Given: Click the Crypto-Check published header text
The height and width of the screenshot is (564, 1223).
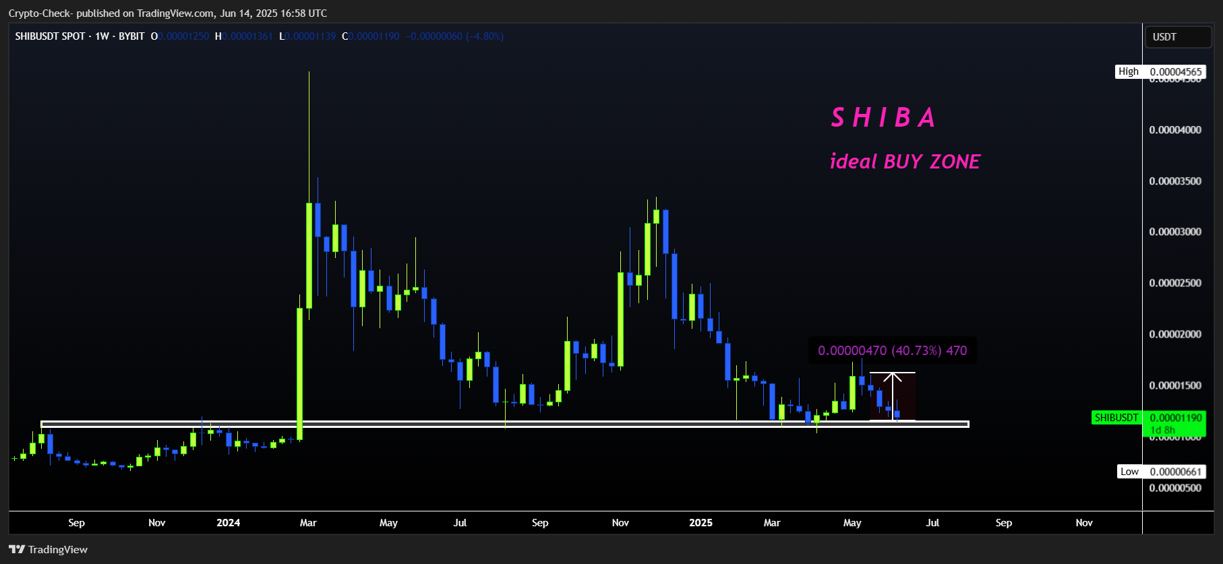Looking at the screenshot, I should (x=168, y=13).
